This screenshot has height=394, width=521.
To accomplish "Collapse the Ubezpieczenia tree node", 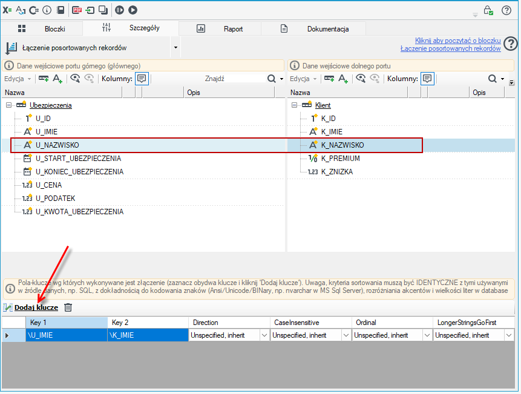I will (8, 105).
